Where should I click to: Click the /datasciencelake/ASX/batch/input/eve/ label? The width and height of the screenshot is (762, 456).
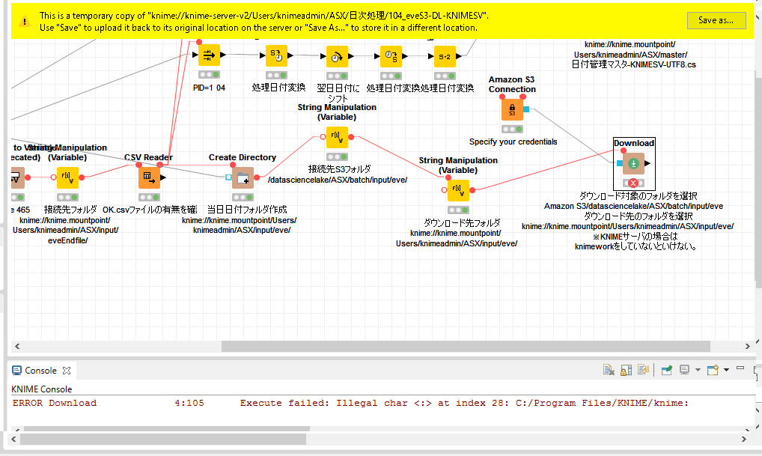pyautogui.click(x=338, y=180)
